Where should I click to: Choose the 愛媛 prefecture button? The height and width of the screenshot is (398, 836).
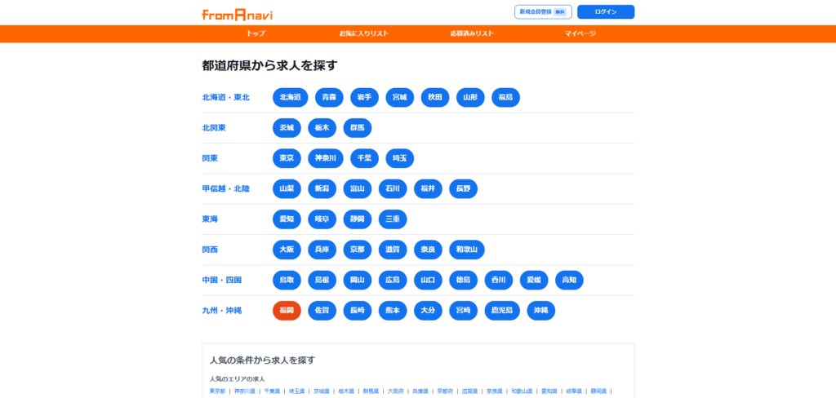pyautogui.click(x=534, y=280)
